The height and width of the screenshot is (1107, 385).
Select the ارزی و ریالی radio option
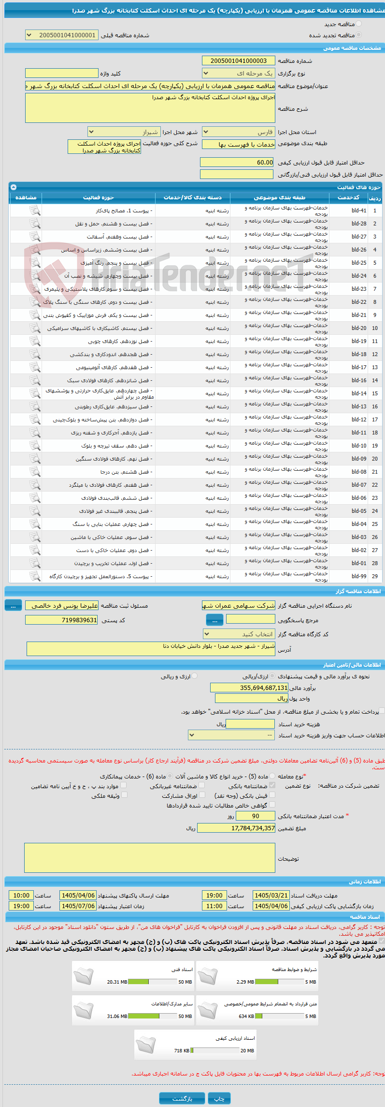tap(194, 676)
